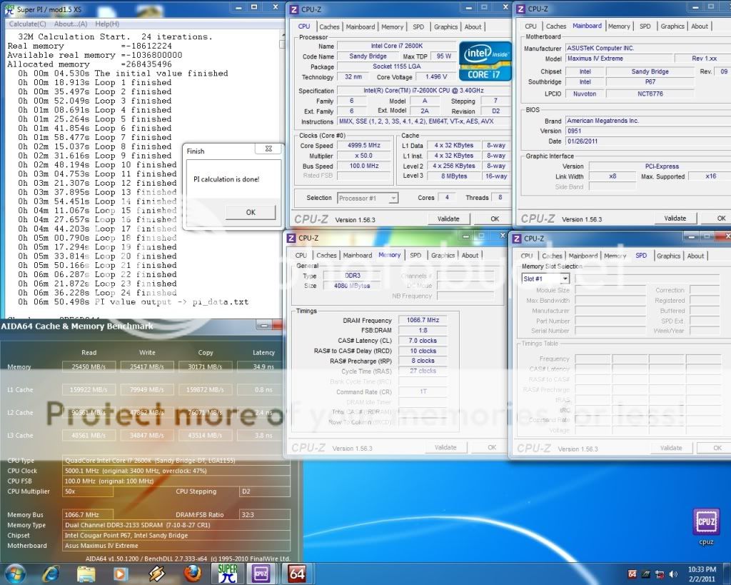The height and width of the screenshot is (585, 731).
Task: Click the CPU-Z icon in SPD window title
Action: click(x=517, y=239)
